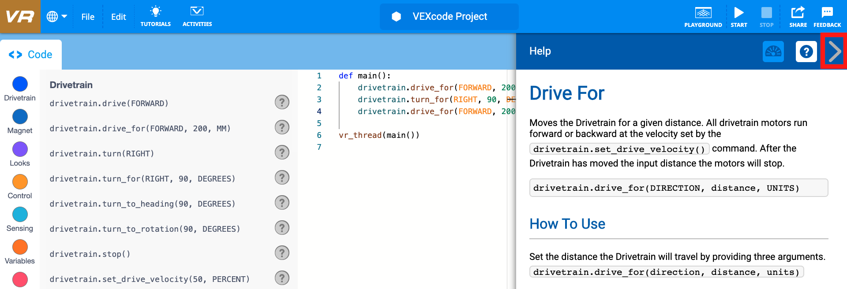Open the Playground window
The image size is (847, 289).
pos(703,17)
